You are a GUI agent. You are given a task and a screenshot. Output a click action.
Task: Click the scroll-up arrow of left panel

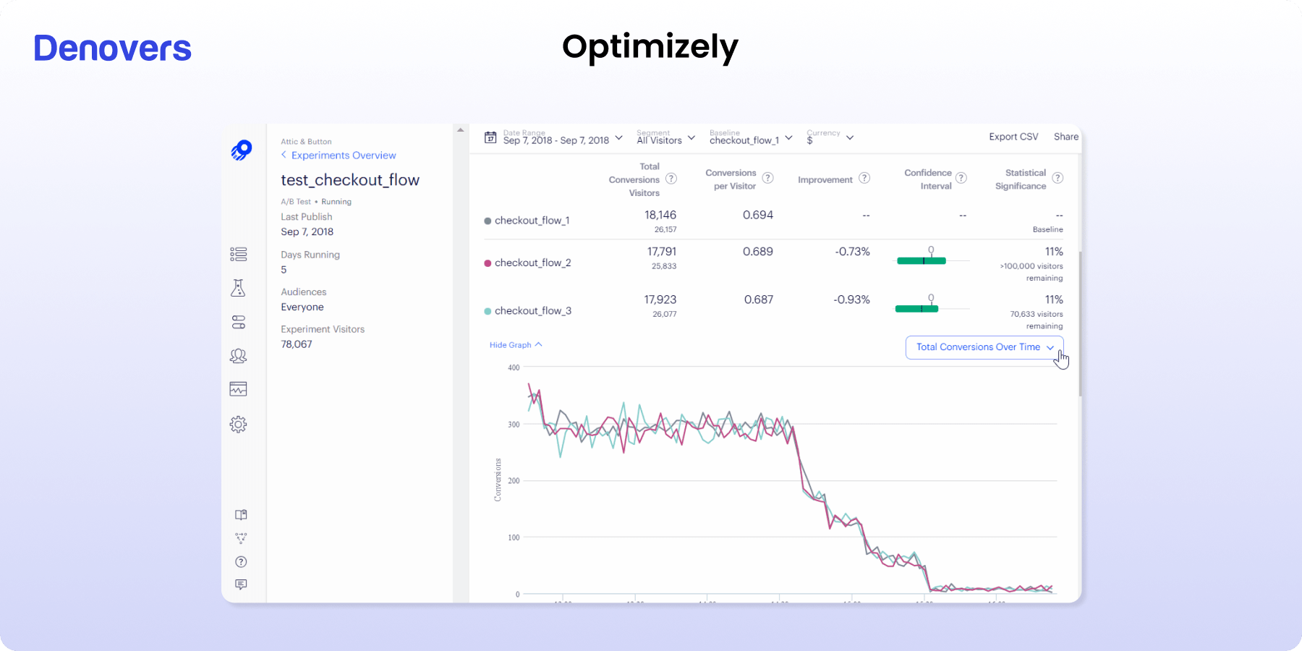460,130
